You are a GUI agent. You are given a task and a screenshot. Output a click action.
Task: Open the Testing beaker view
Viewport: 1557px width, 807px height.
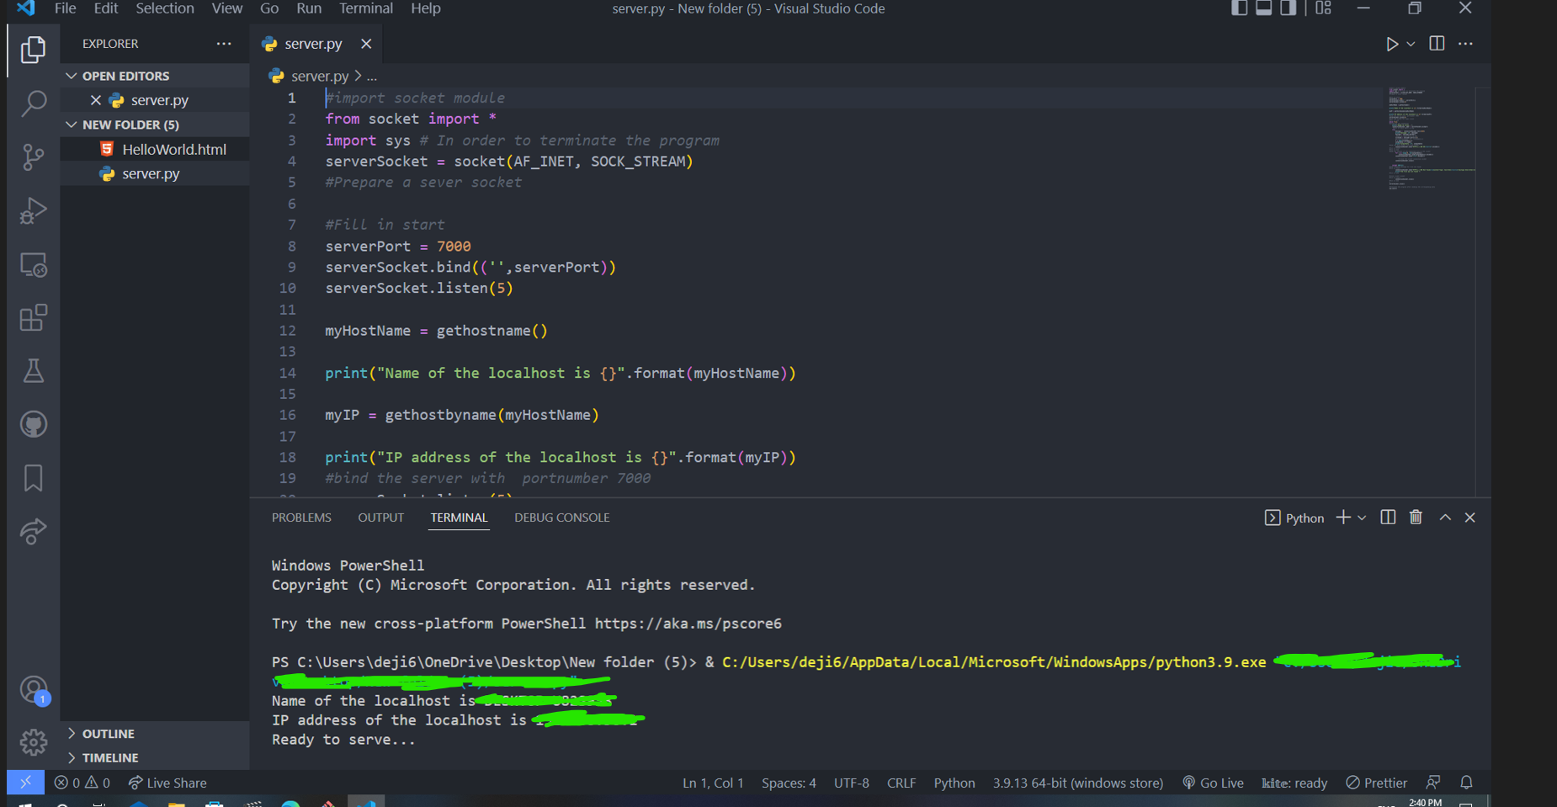pyautogui.click(x=33, y=371)
